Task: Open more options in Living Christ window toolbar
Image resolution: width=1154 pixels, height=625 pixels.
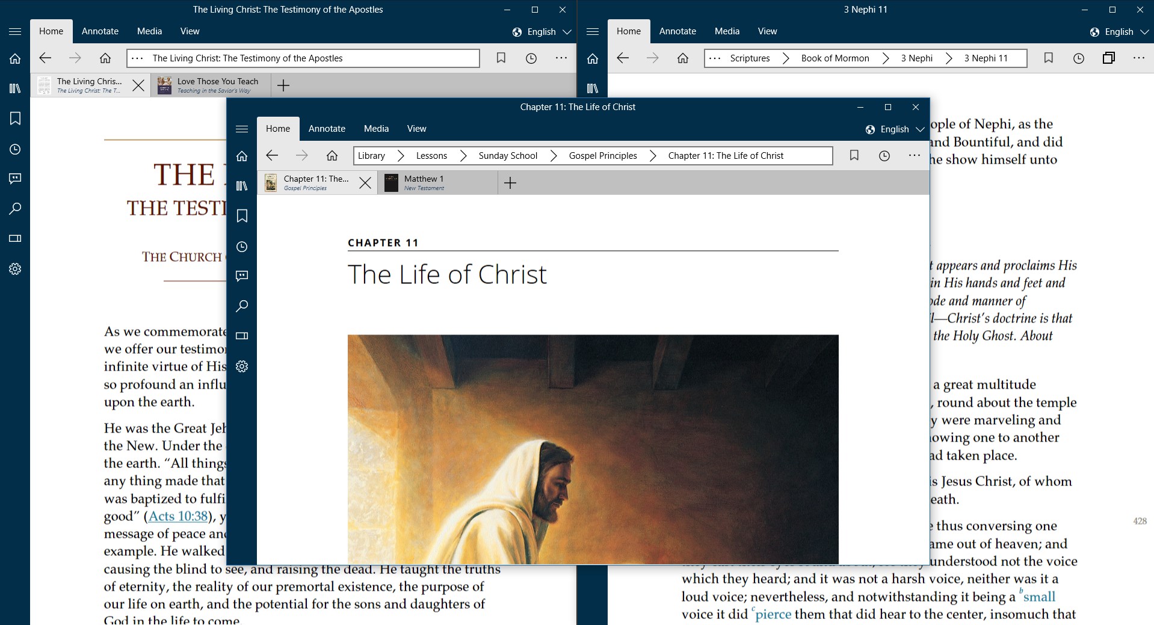Action: coord(561,58)
